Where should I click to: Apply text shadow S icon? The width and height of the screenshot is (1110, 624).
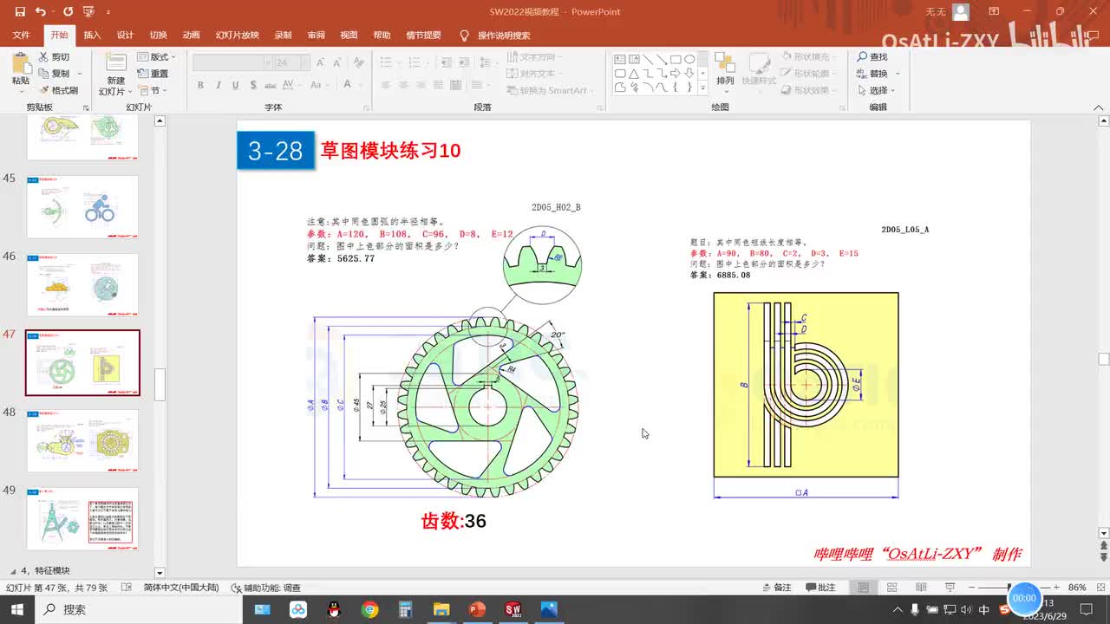tap(252, 85)
